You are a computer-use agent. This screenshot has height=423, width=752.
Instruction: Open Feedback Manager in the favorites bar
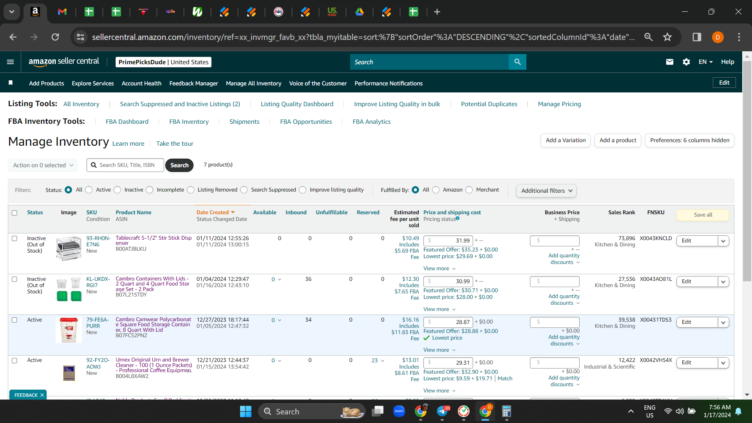[x=193, y=83]
